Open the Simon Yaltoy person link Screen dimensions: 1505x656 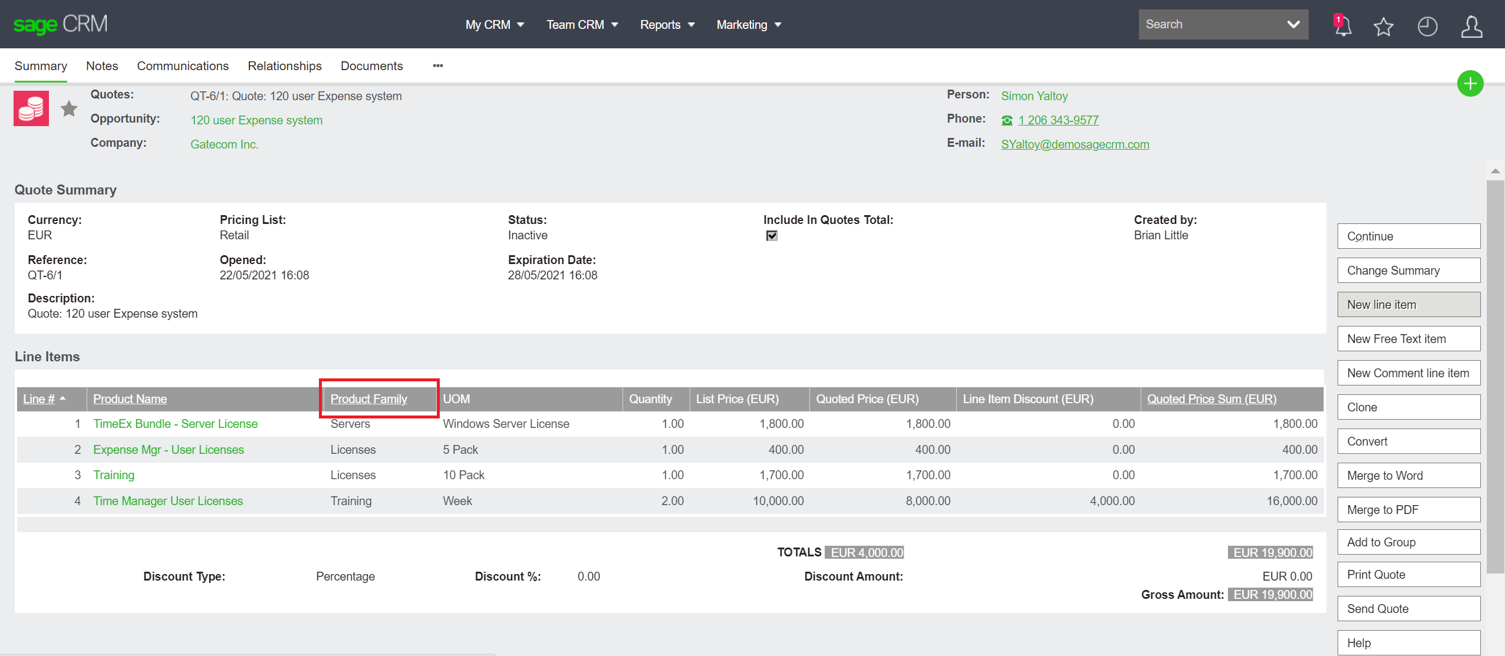coord(1034,96)
